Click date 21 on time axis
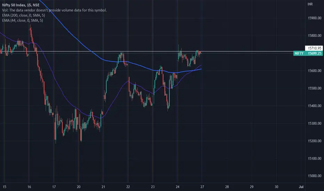Screen dimensions: 324x191 point(103,187)
